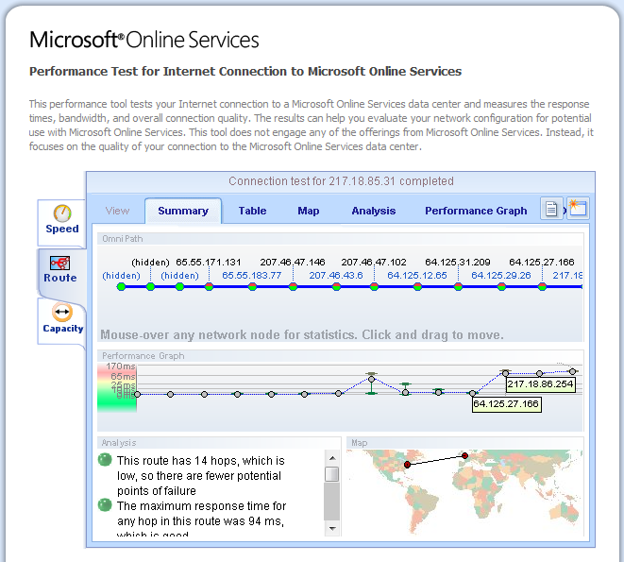Click the View label in tab bar

(x=118, y=211)
